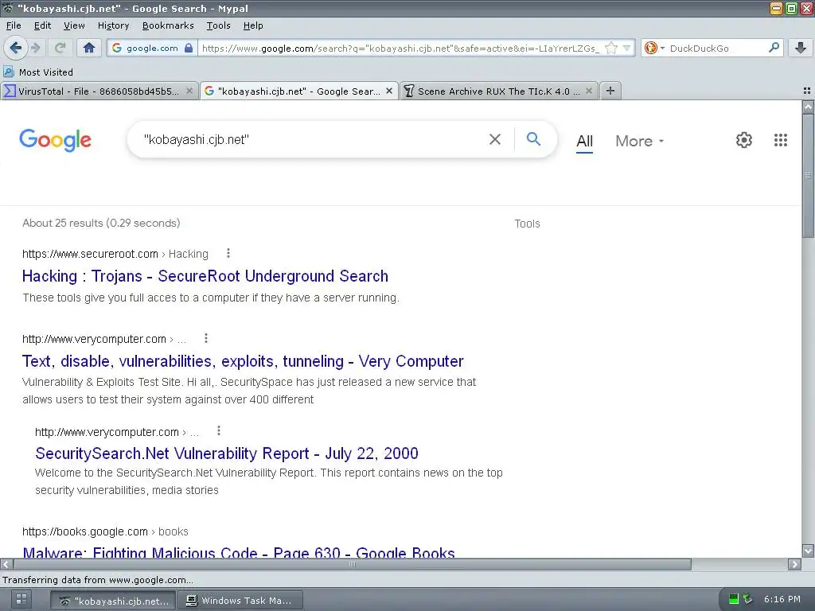Image resolution: width=815 pixels, height=611 pixels.
Task: Open Hacking : Trojans - SecureRoot result
Action: [x=205, y=276]
